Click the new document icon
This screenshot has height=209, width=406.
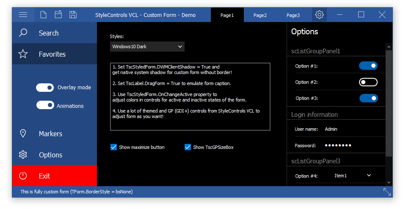click(x=44, y=15)
